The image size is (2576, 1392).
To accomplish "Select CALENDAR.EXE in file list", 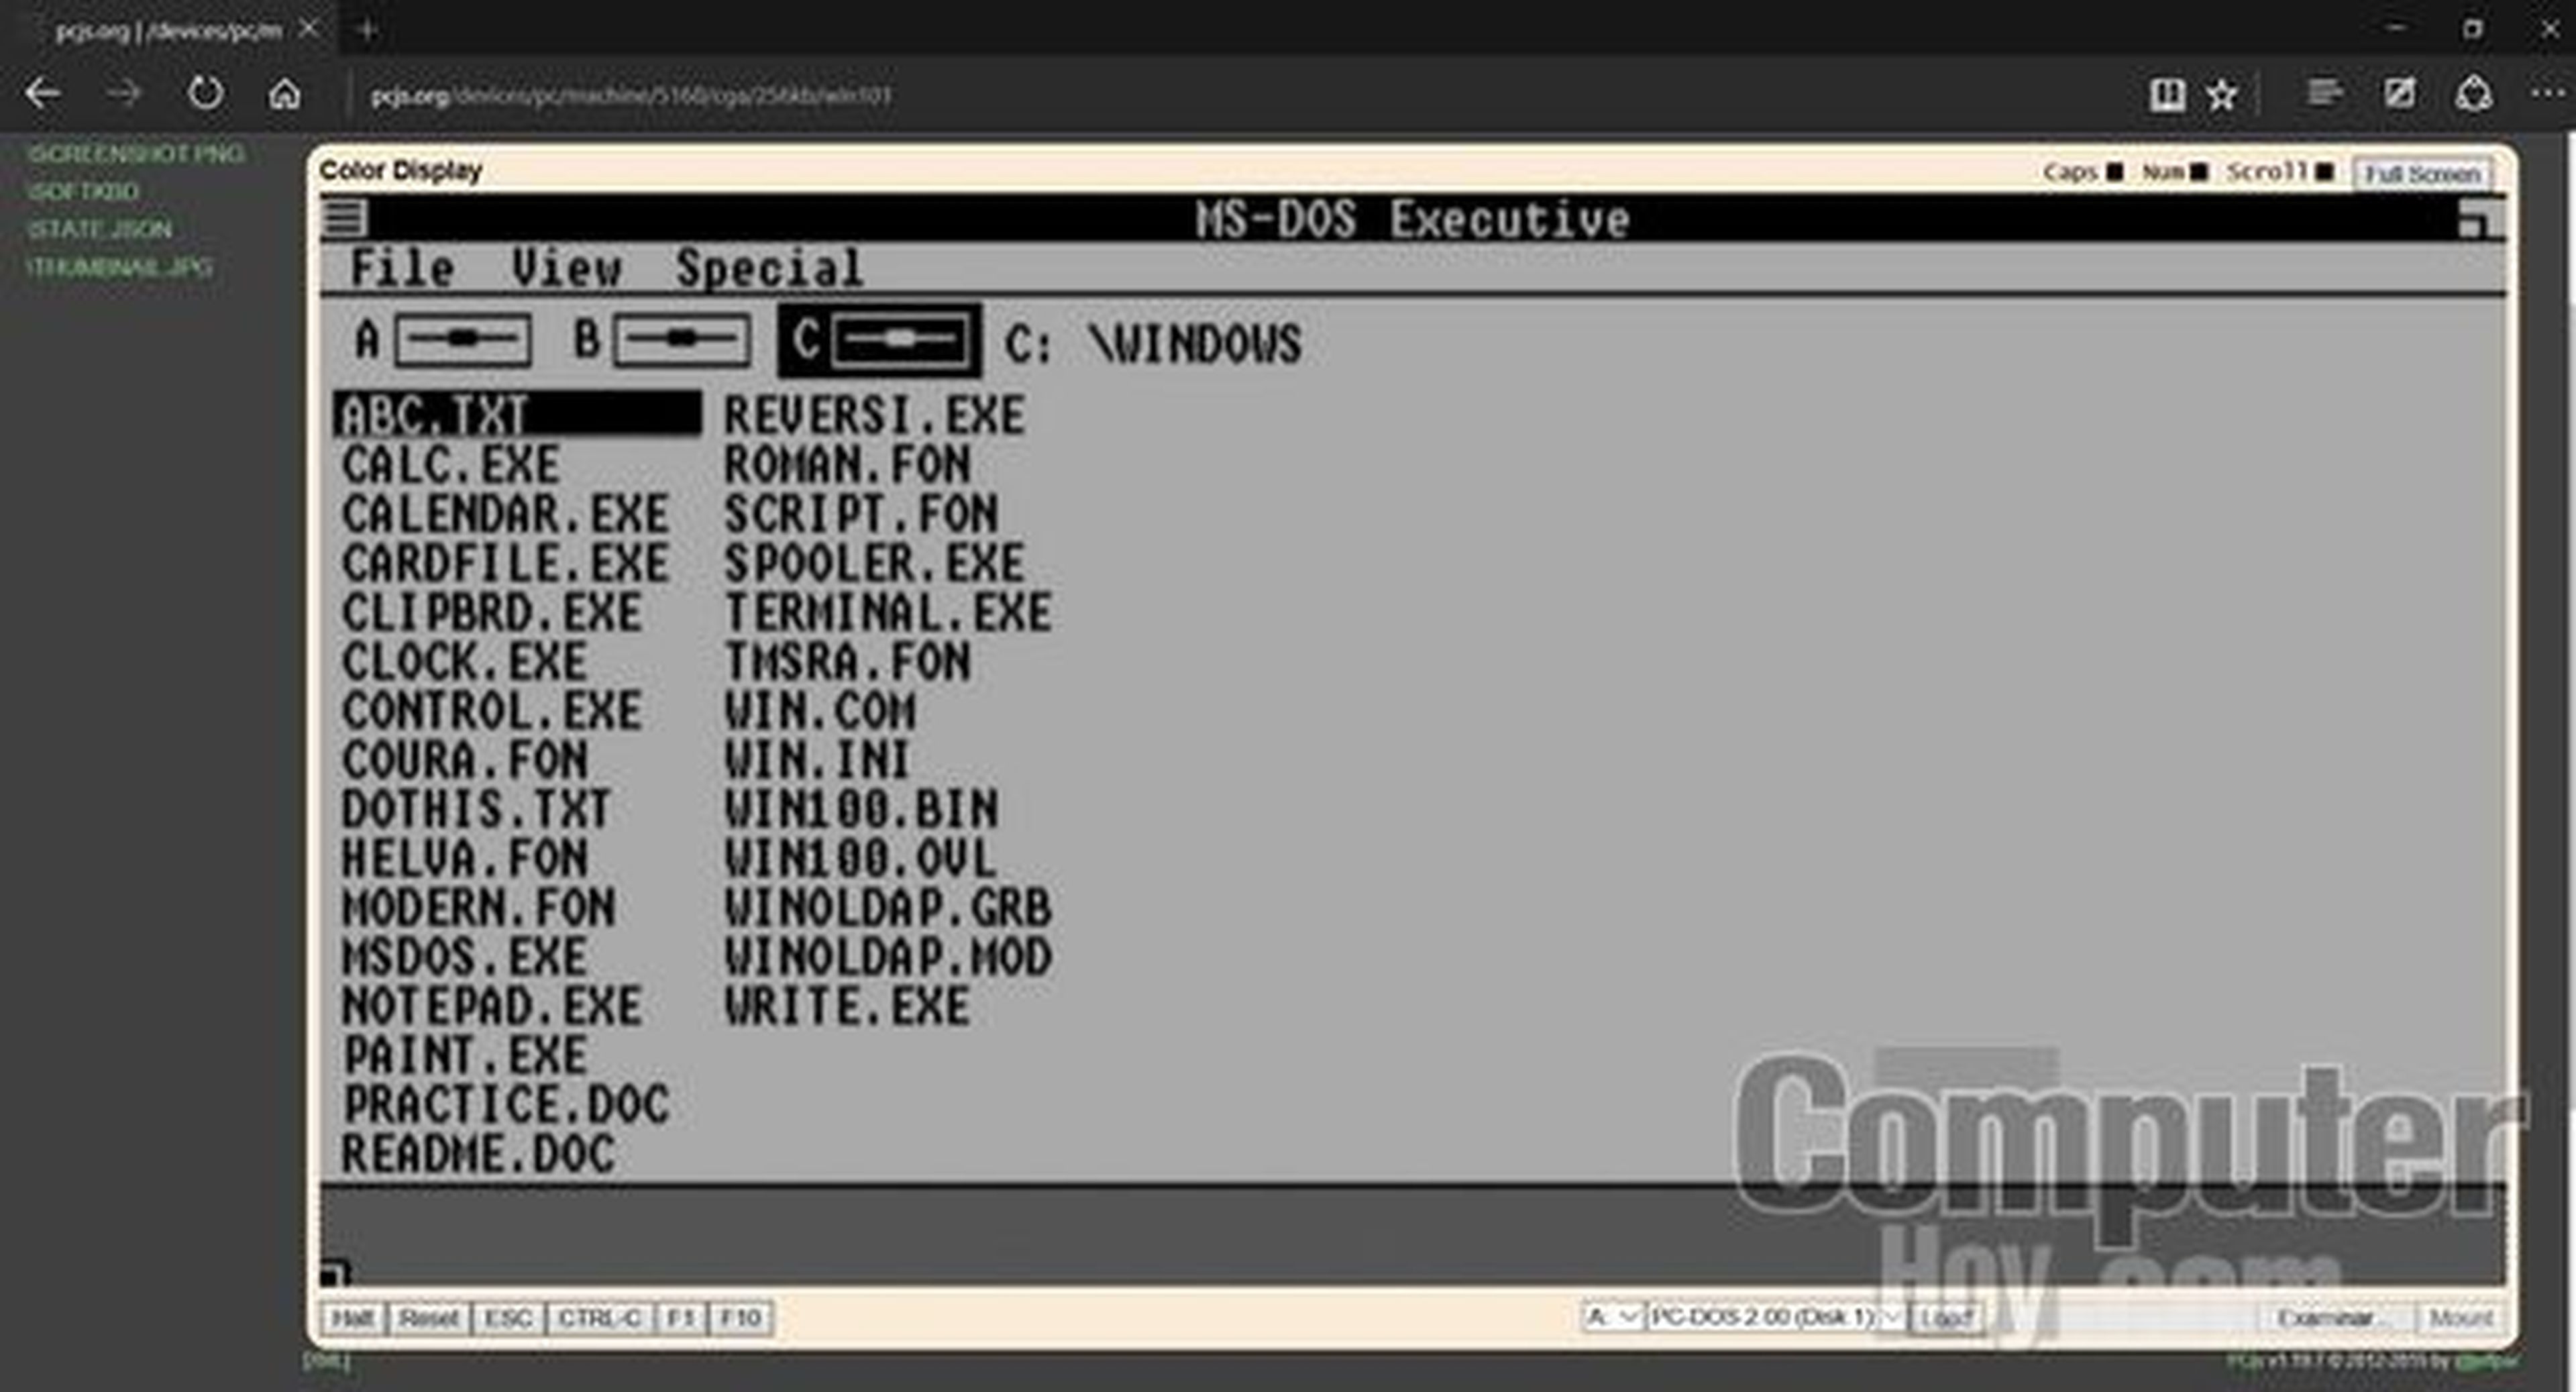I will [x=505, y=514].
